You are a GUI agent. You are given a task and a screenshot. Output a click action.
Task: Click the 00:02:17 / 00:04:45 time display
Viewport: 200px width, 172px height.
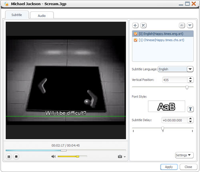[66, 146]
